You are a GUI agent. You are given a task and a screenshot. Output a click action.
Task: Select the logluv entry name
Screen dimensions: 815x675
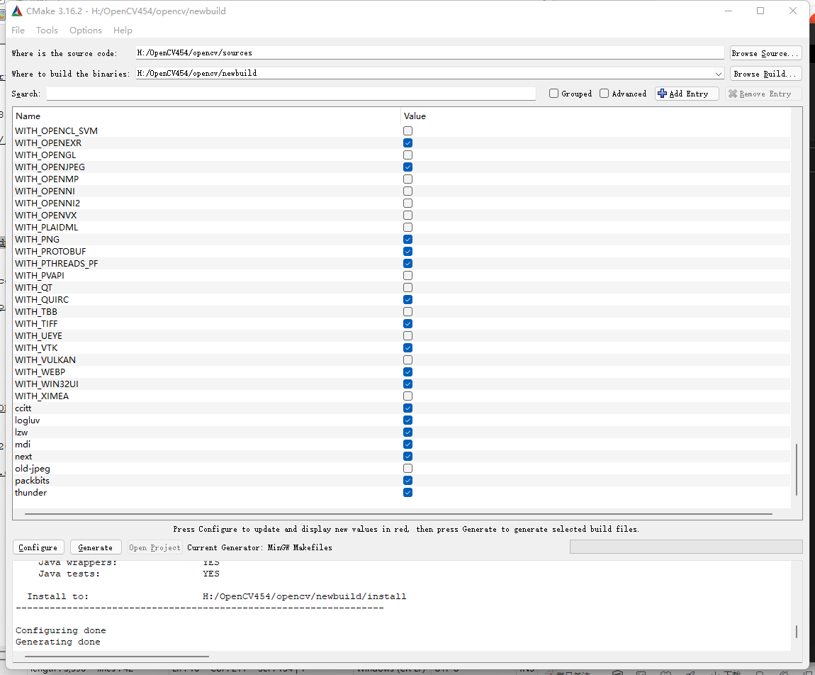[28, 420]
